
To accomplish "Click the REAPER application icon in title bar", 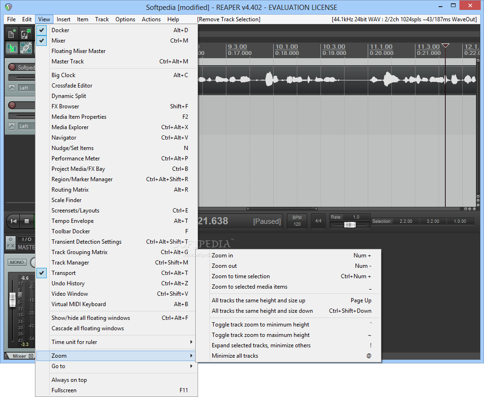I will coord(9,7).
